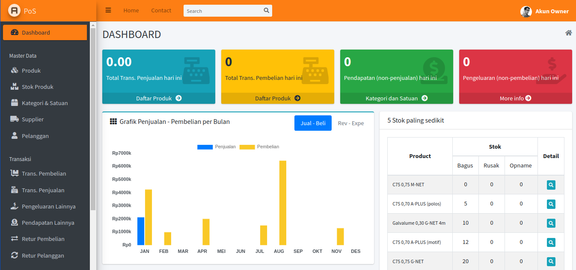Open the Home nav link

pos(131,11)
